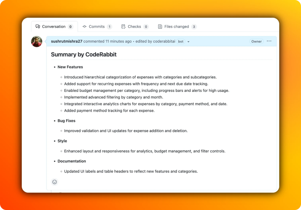Click the Checks count badge
The image size is (301, 210).
(147, 26)
